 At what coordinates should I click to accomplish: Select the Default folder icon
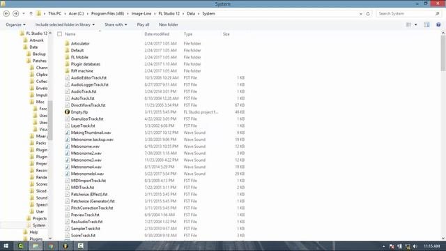tap(67, 50)
